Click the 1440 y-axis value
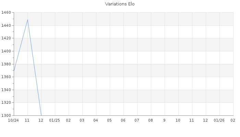 point(6,26)
